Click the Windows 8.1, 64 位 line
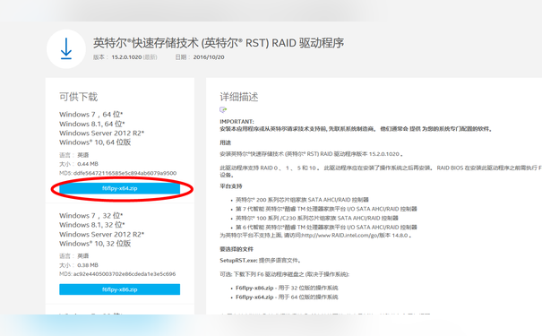Screen dimensions: 542x336 [x=92, y=124]
